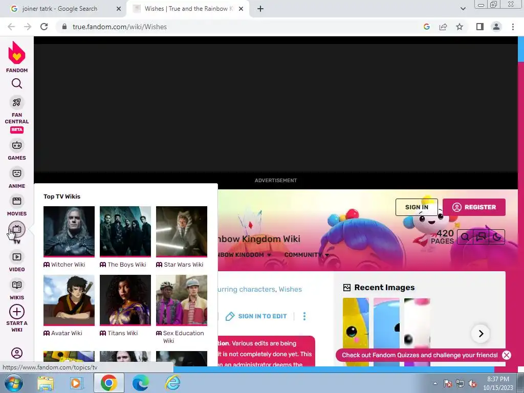Viewport: 524px width, 393px height.
Task: Click the Start a Wiki plus icon
Action: point(17,312)
